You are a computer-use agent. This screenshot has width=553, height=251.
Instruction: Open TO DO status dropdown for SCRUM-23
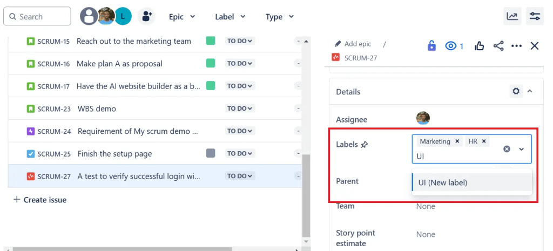click(240, 108)
